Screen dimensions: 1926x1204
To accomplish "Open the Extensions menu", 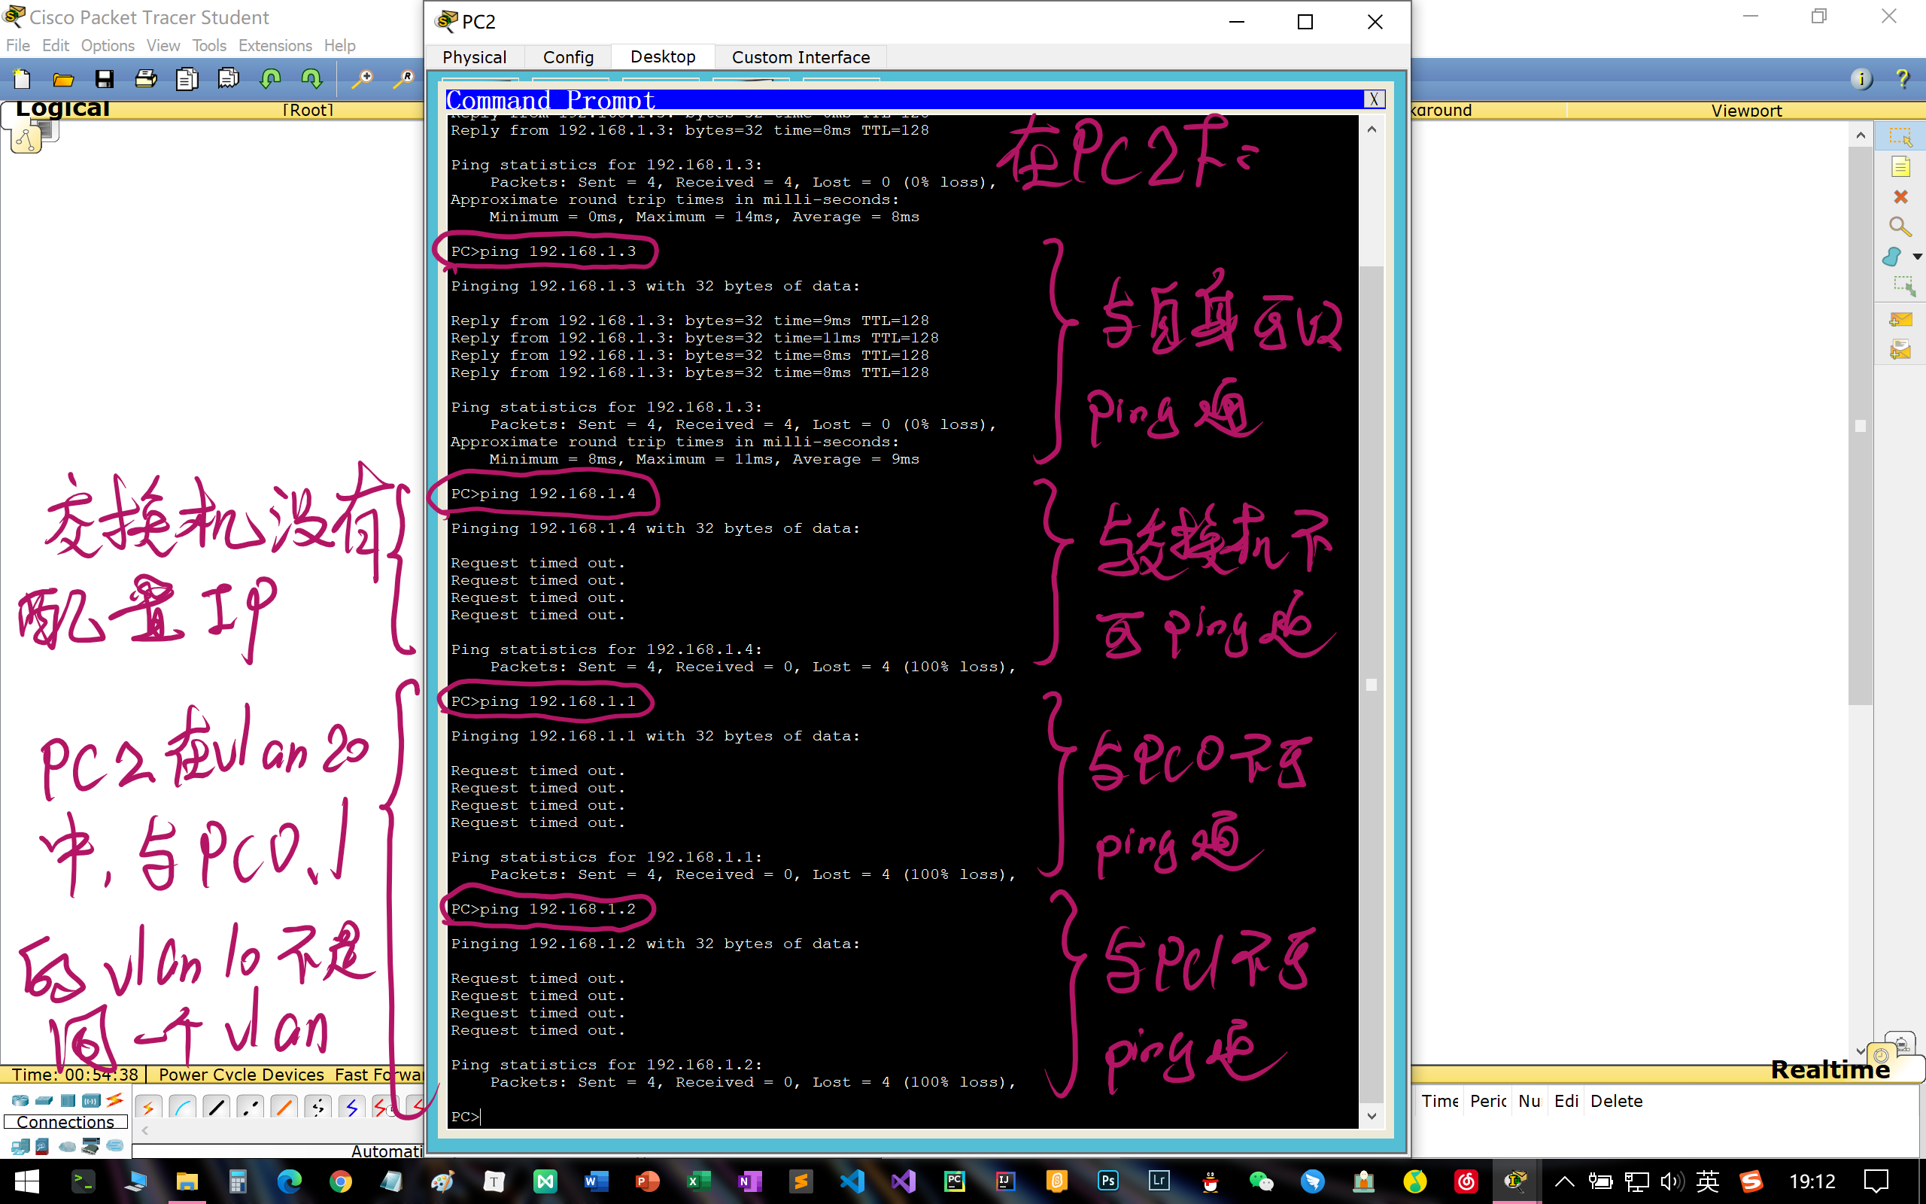I will pyautogui.click(x=275, y=45).
